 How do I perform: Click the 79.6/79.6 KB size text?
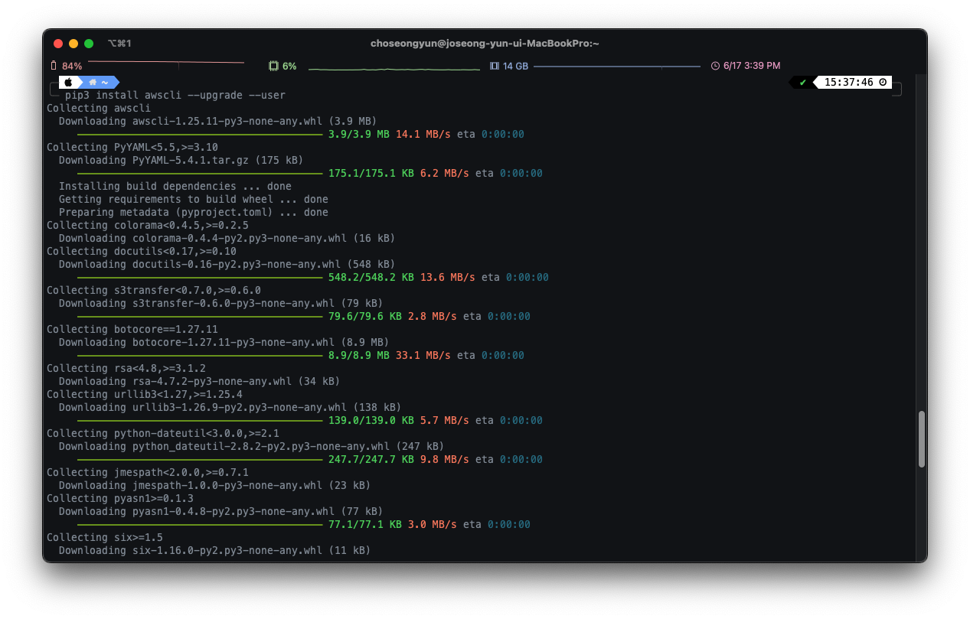coord(364,316)
